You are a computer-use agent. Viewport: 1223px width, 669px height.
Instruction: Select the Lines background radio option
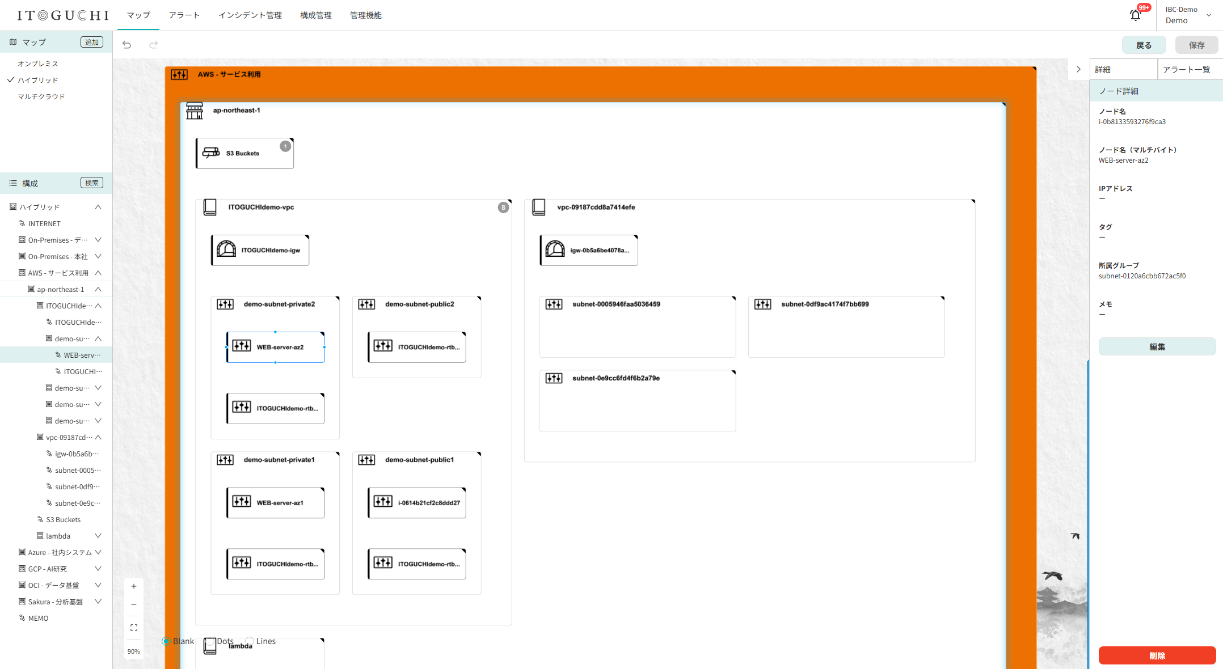point(250,641)
